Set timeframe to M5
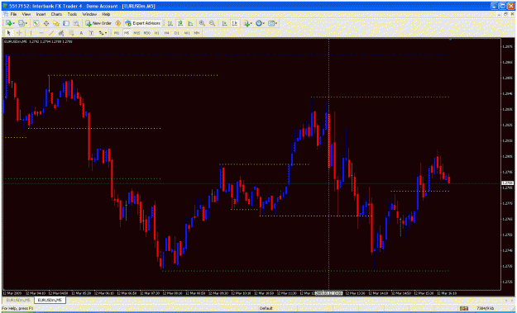Viewport: 517px width, 313px height. pos(127,33)
